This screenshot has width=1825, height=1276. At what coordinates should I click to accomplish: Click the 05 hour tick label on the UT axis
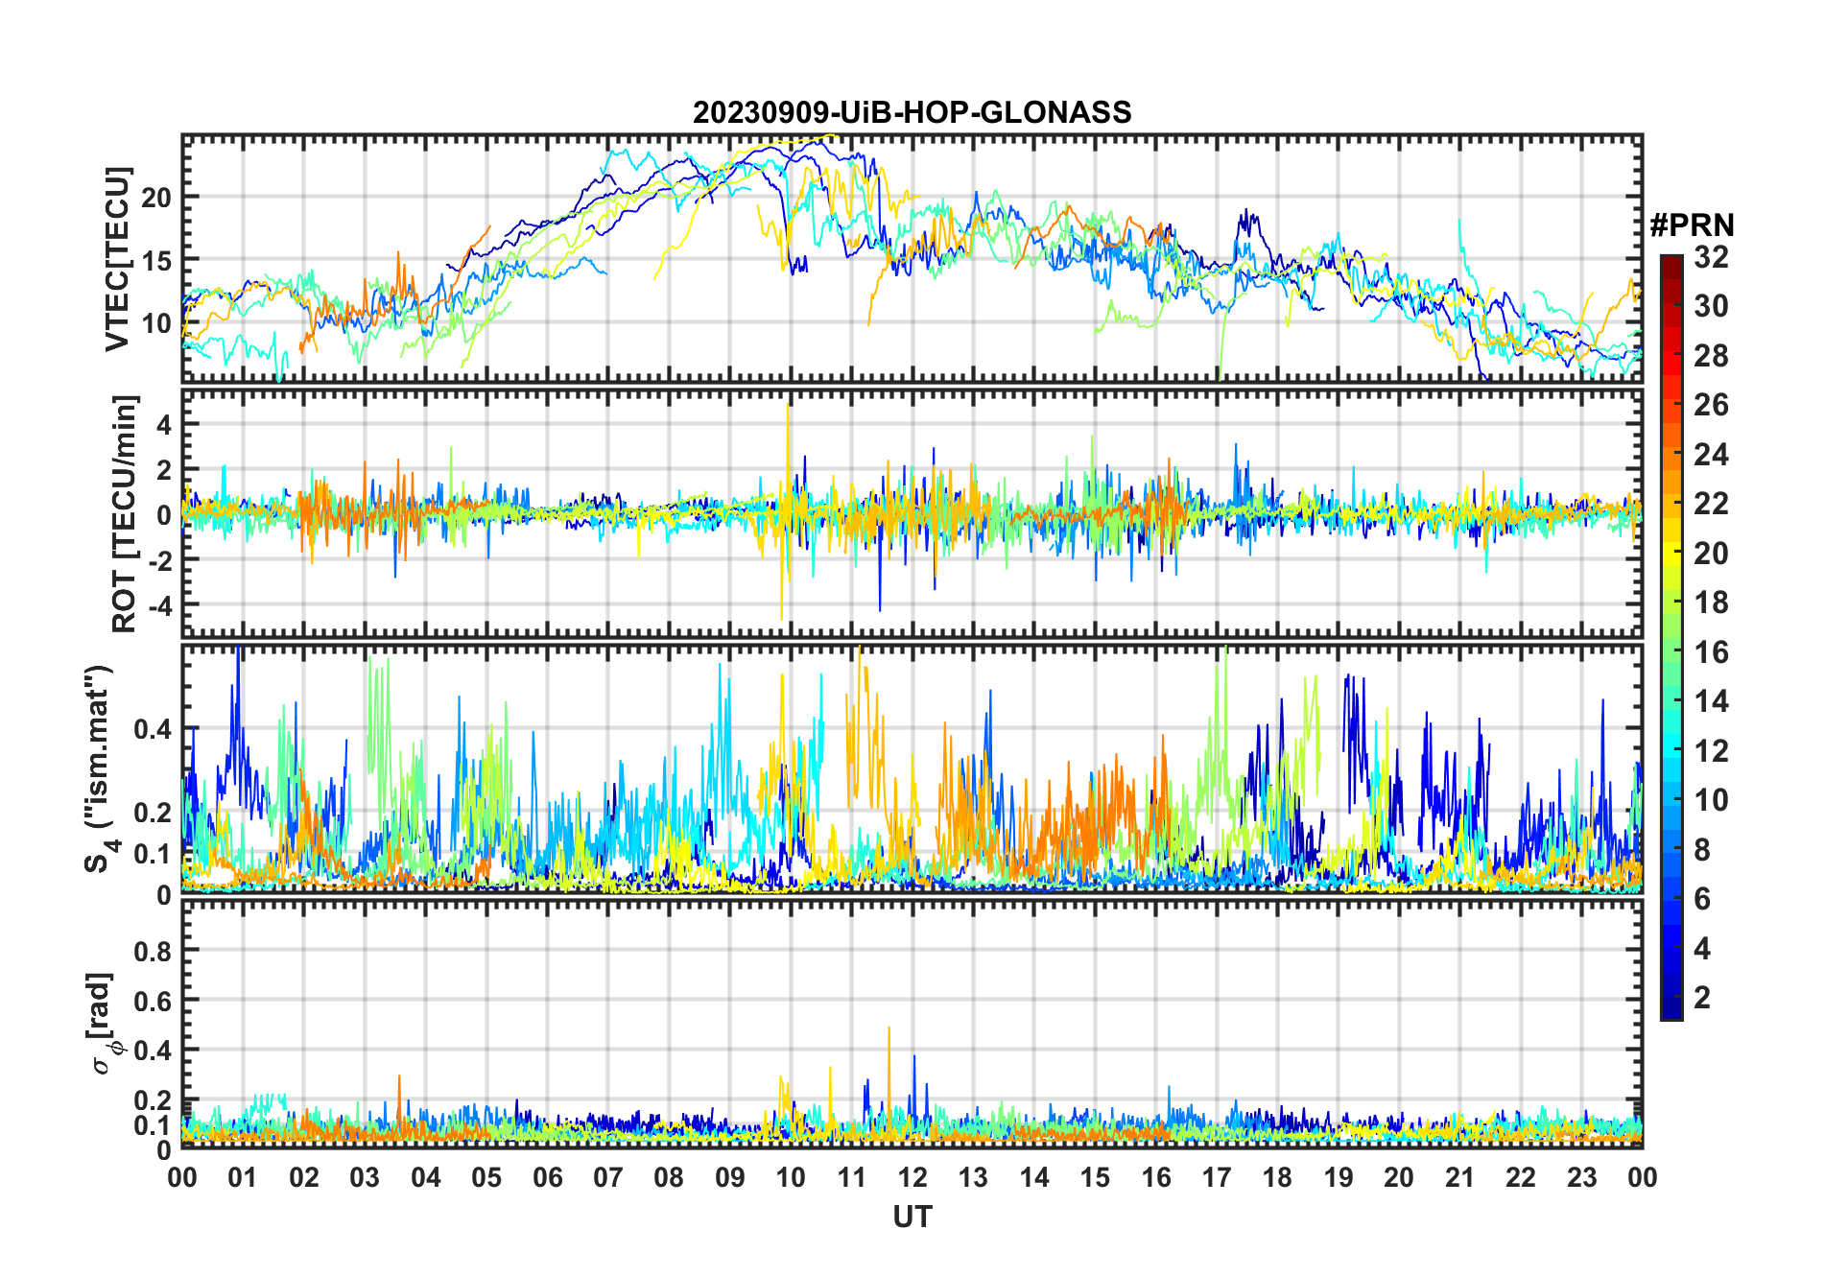click(486, 1177)
